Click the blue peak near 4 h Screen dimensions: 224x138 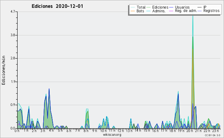click(49, 89)
